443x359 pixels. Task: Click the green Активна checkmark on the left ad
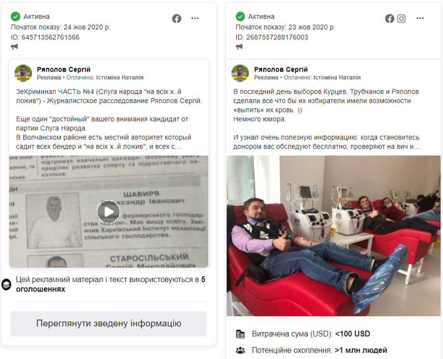[15, 17]
